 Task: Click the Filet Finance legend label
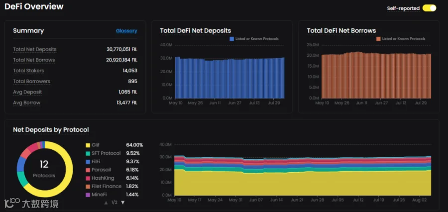pos(107,186)
